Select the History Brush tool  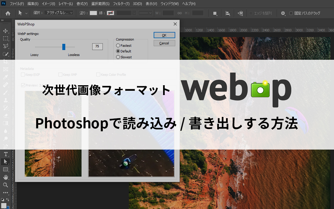tap(6, 108)
